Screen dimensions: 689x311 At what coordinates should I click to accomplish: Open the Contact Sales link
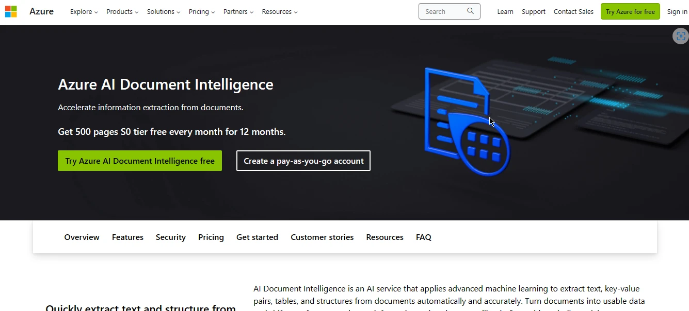point(573,11)
